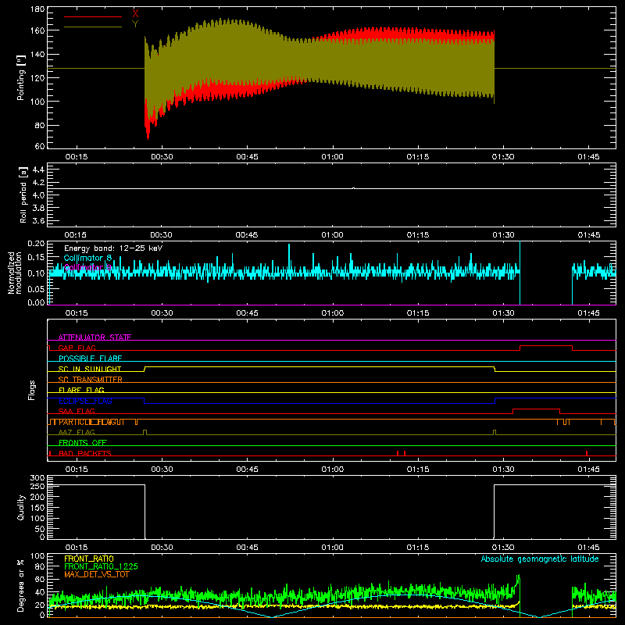Click the SC_TRANSMITTER label
Image resolution: width=625 pixels, height=625 pixels.
coord(91,380)
